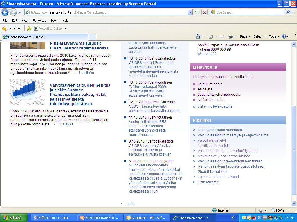
Task: Open the Listayhtiölle-sivustolle link
Action: [x=215, y=106]
